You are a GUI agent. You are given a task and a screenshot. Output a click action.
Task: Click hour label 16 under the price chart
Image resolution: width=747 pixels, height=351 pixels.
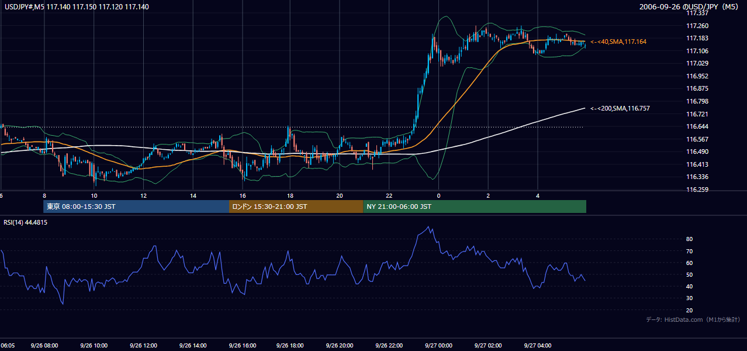click(243, 196)
